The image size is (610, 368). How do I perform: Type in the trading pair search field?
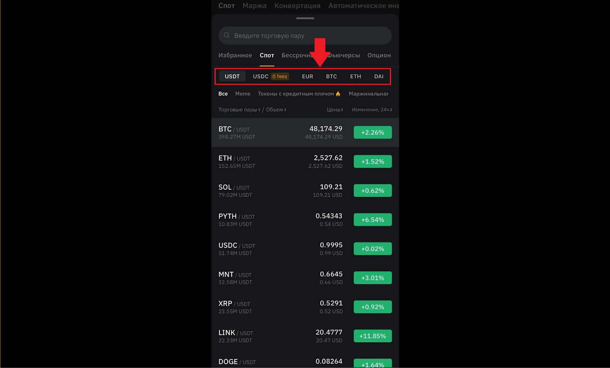(305, 36)
